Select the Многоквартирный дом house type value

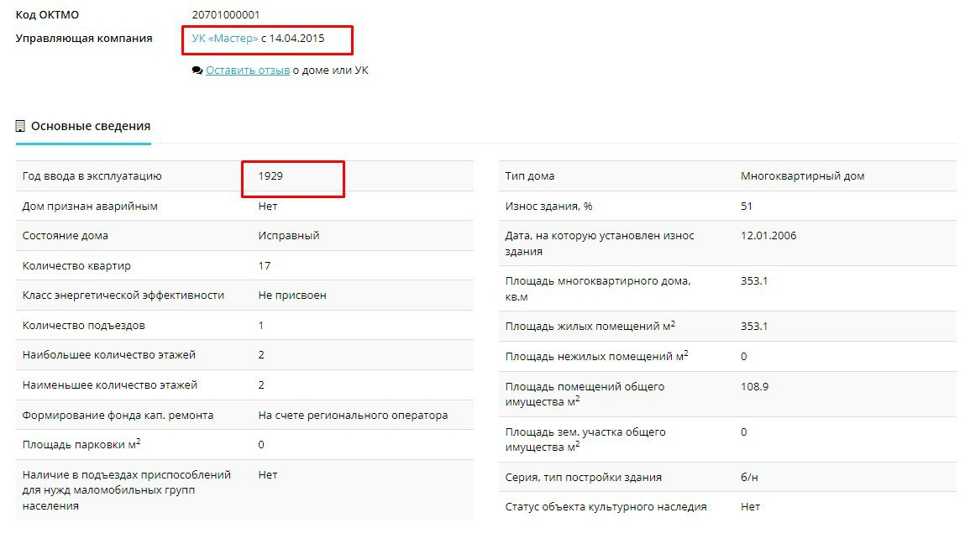click(802, 176)
